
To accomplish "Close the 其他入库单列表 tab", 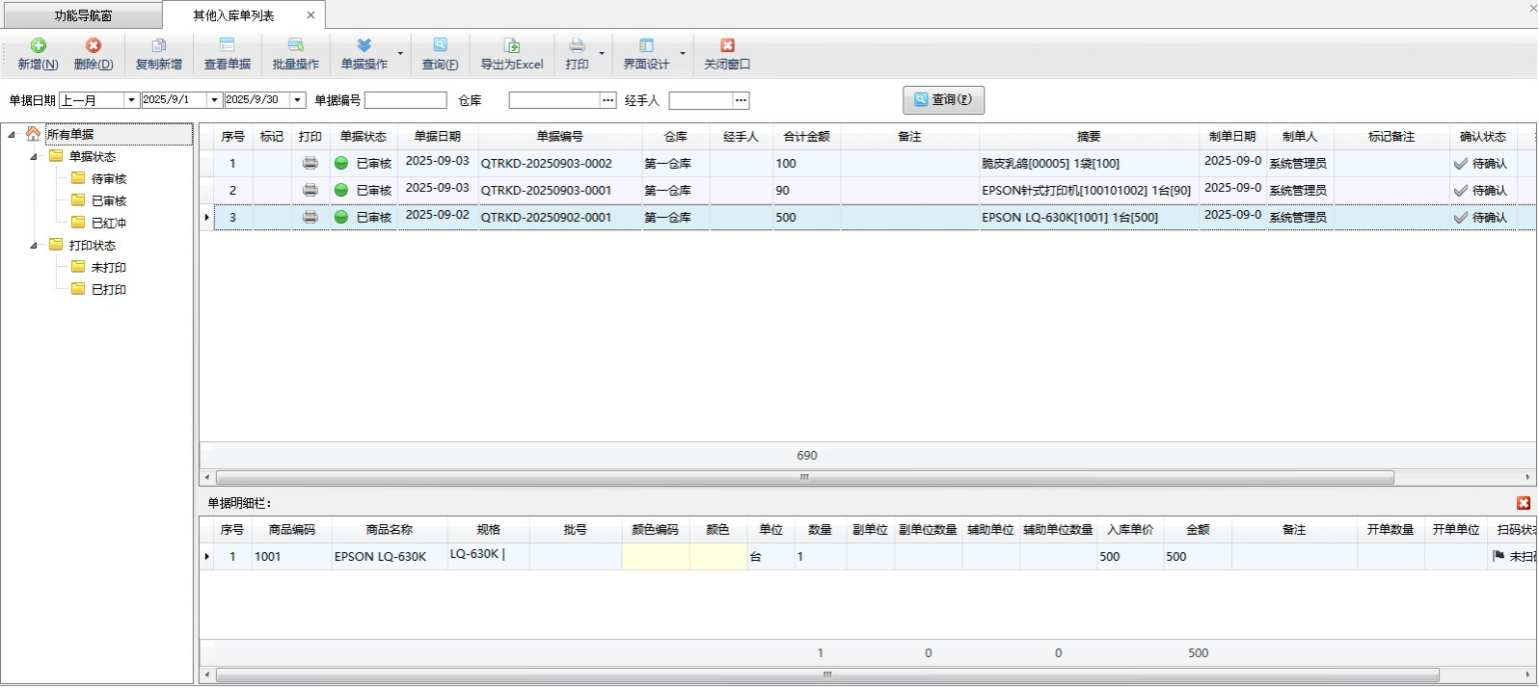I will 310,15.
